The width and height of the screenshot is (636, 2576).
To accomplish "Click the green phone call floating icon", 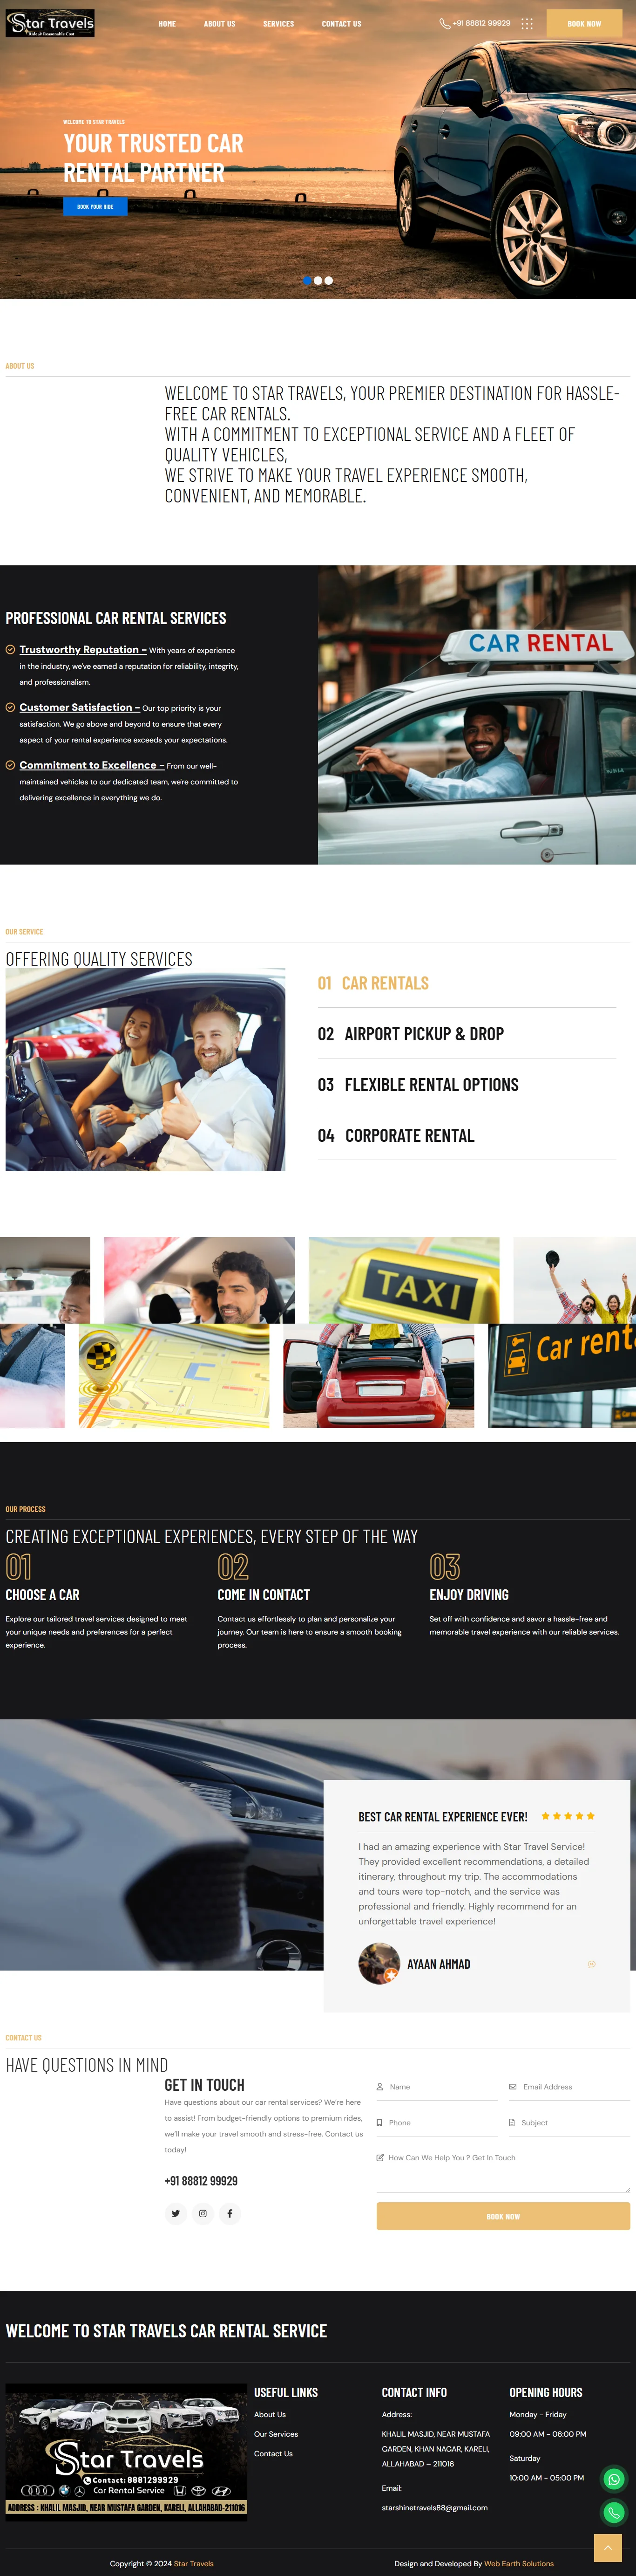I will (614, 2512).
